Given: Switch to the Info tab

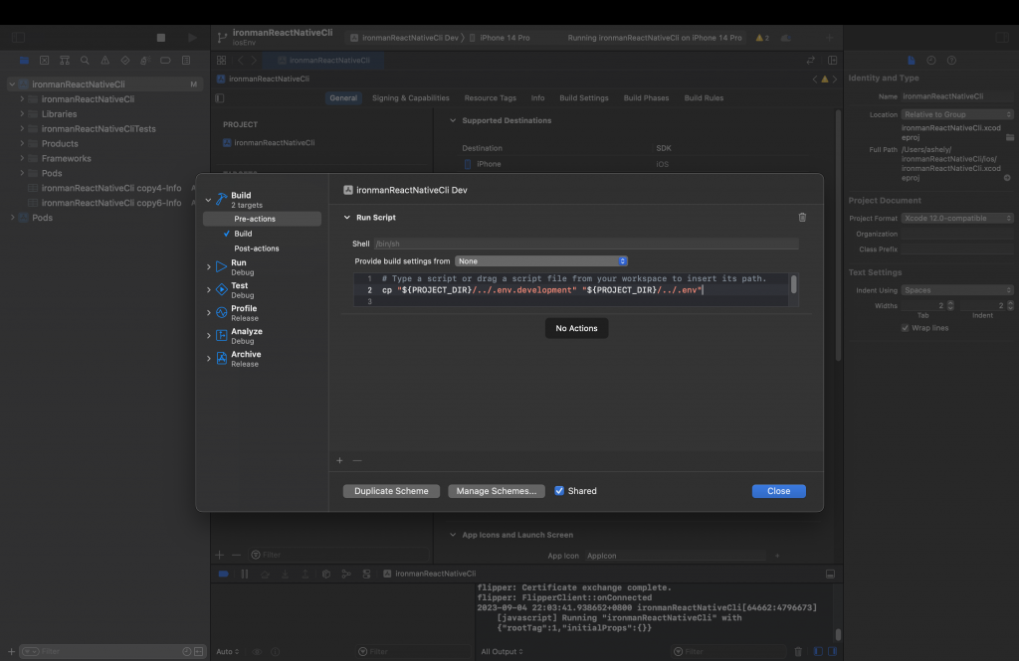Looking at the screenshot, I should pyautogui.click(x=537, y=98).
